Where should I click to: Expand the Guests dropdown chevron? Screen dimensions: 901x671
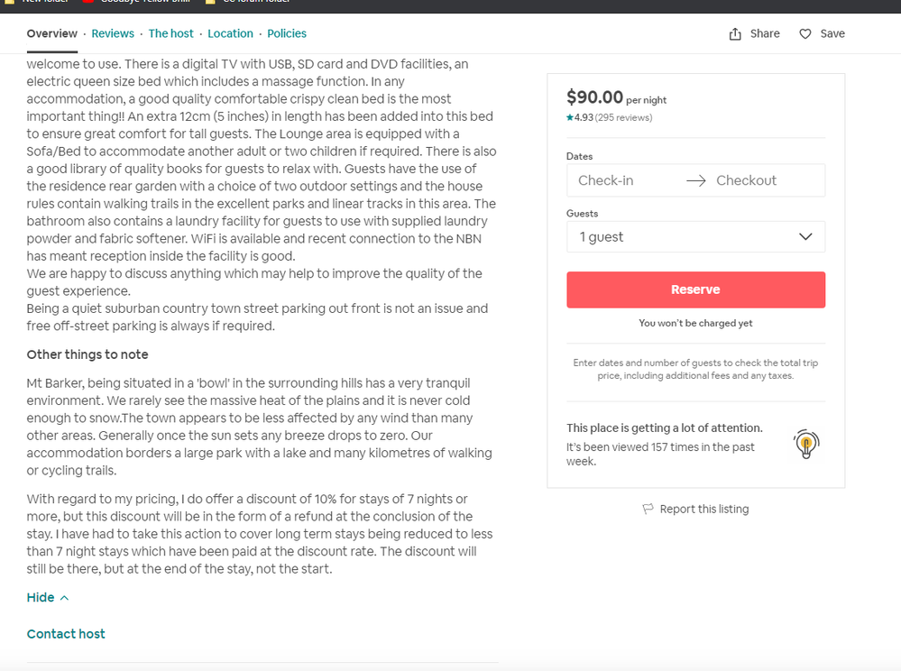click(805, 237)
